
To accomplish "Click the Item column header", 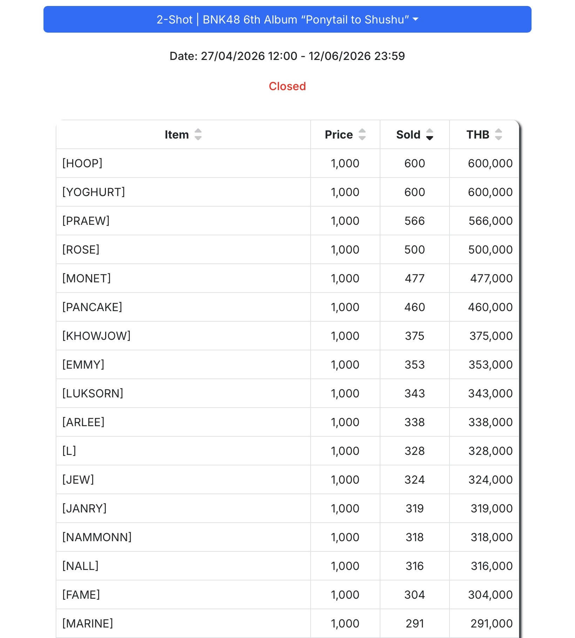I will click(x=183, y=134).
